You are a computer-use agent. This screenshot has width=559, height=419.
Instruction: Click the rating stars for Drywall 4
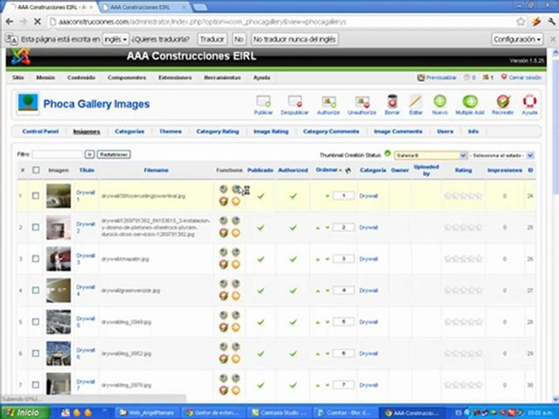(463, 291)
